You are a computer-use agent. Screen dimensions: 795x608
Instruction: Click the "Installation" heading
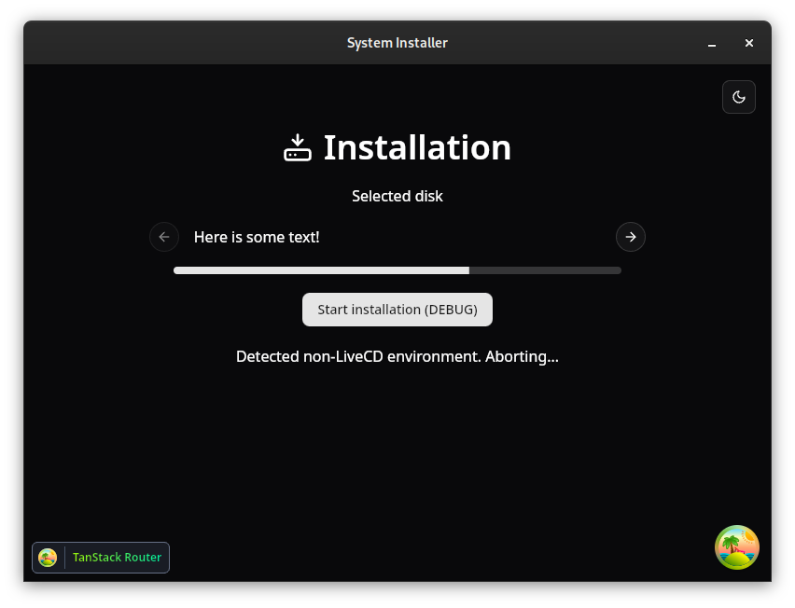pyautogui.click(x=417, y=147)
